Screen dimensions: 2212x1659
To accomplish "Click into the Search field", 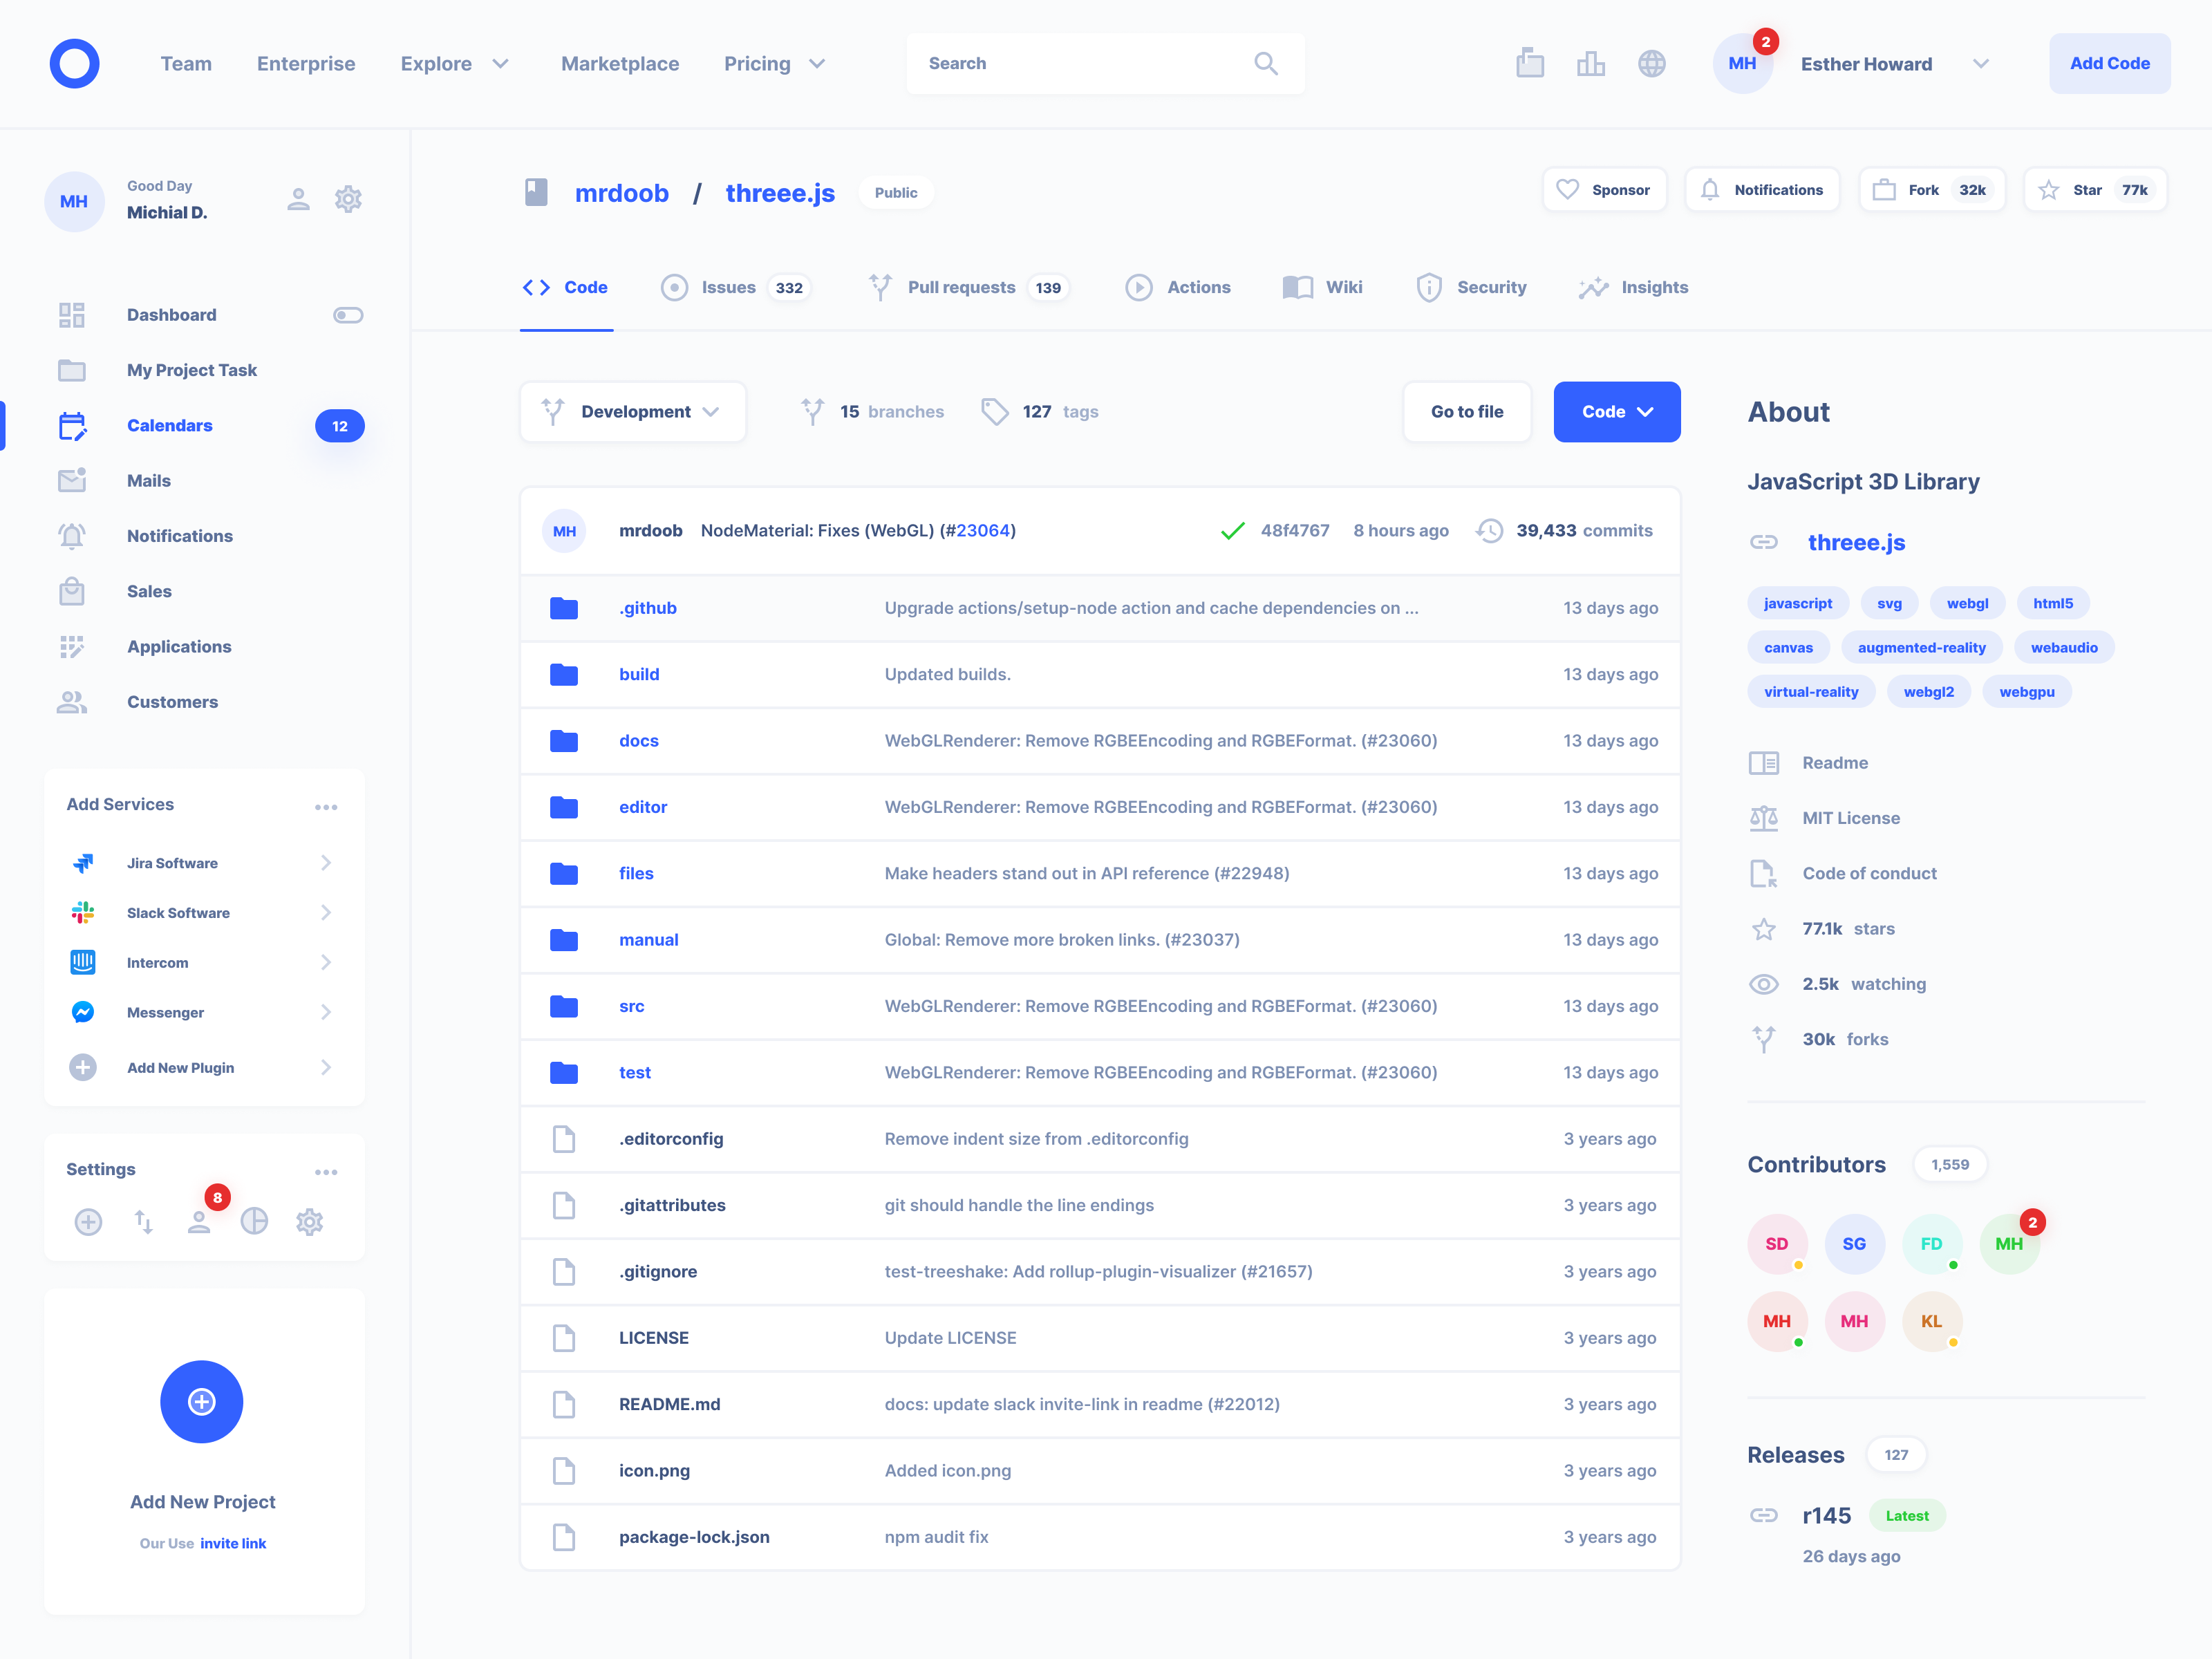I will pyautogui.click(x=1105, y=64).
